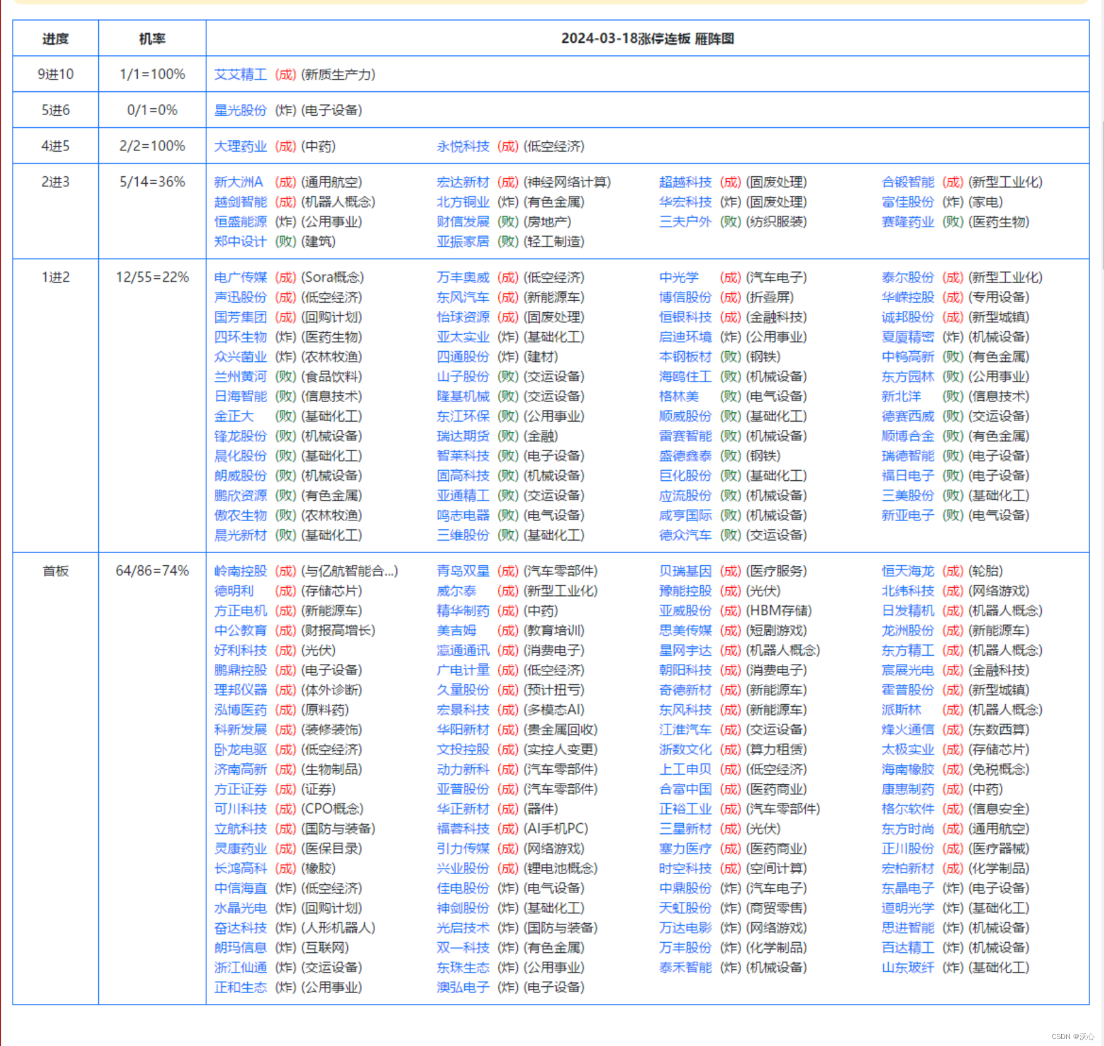
Task: Open the 东风汽车 link
Action: (463, 297)
